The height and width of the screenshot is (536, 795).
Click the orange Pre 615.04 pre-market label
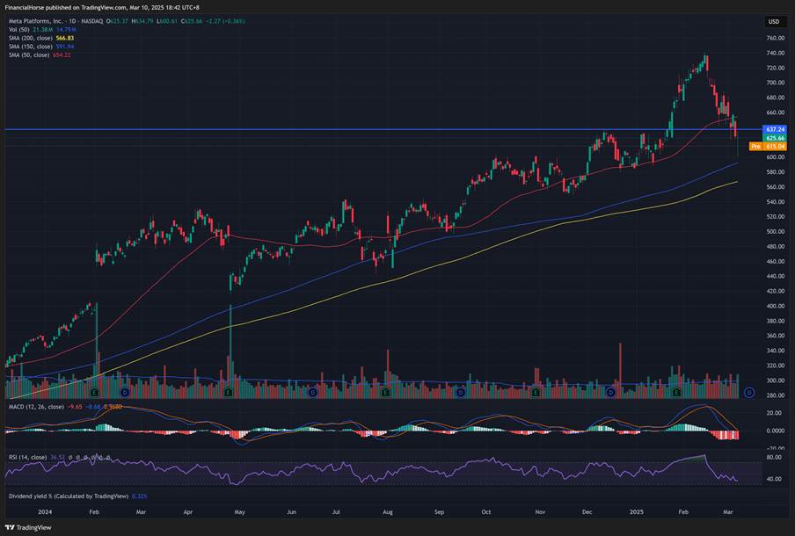[x=768, y=147]
